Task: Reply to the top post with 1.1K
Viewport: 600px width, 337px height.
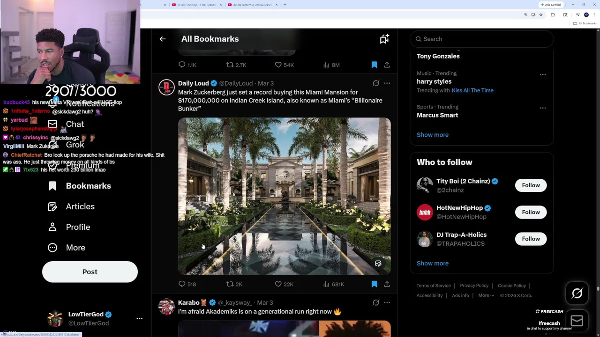Action: [187, 65]
